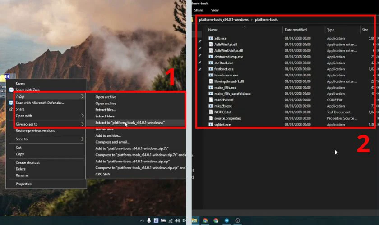
Task: Choose Extract files... in the 7-Zip submenu
Action: (106, 110)
